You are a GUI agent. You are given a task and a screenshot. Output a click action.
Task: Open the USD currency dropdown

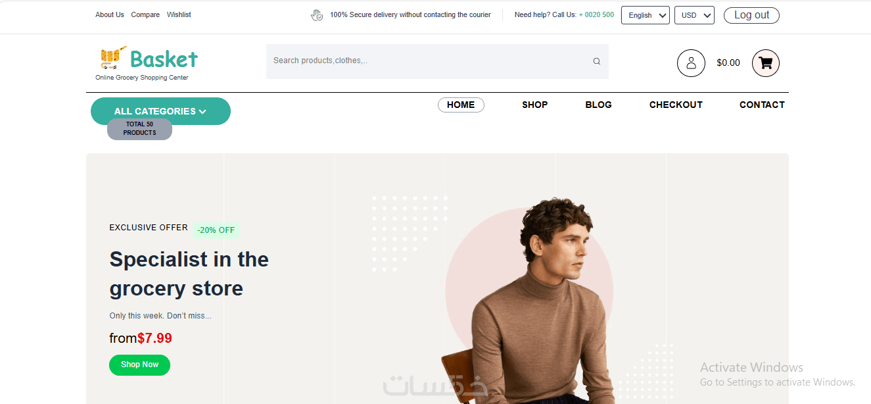(x=694, y=15)
